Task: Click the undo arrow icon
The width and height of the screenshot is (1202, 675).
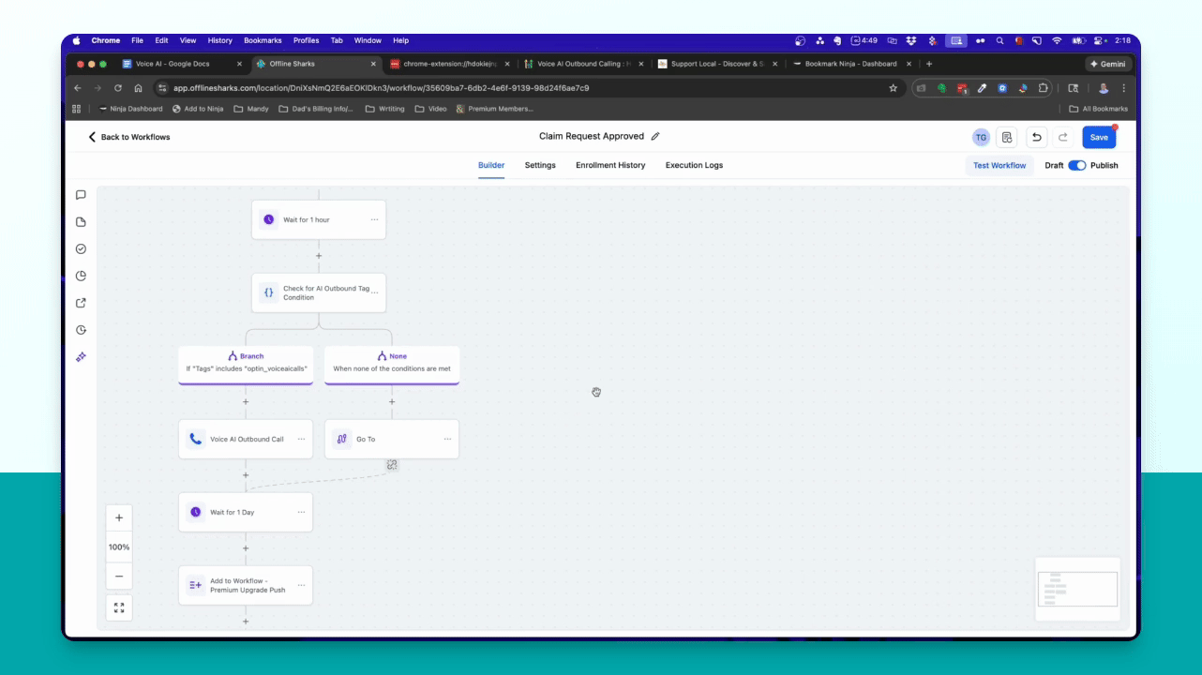Action: coord(1036,137)
